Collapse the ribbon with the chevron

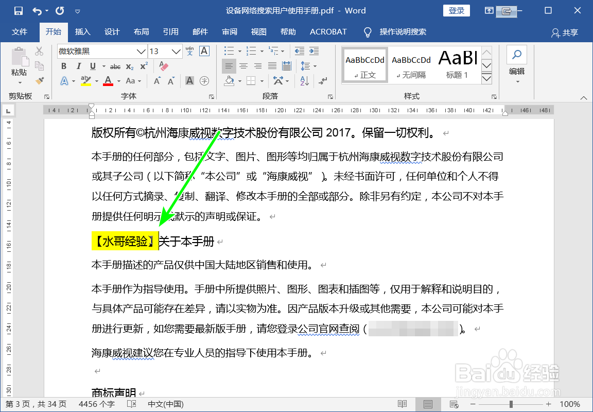pos(584,98)
